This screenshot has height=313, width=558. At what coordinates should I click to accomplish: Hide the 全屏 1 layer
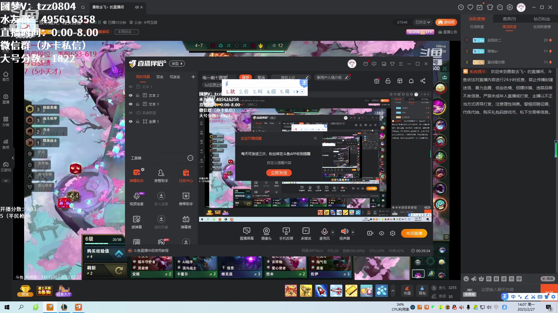(130, 121)
